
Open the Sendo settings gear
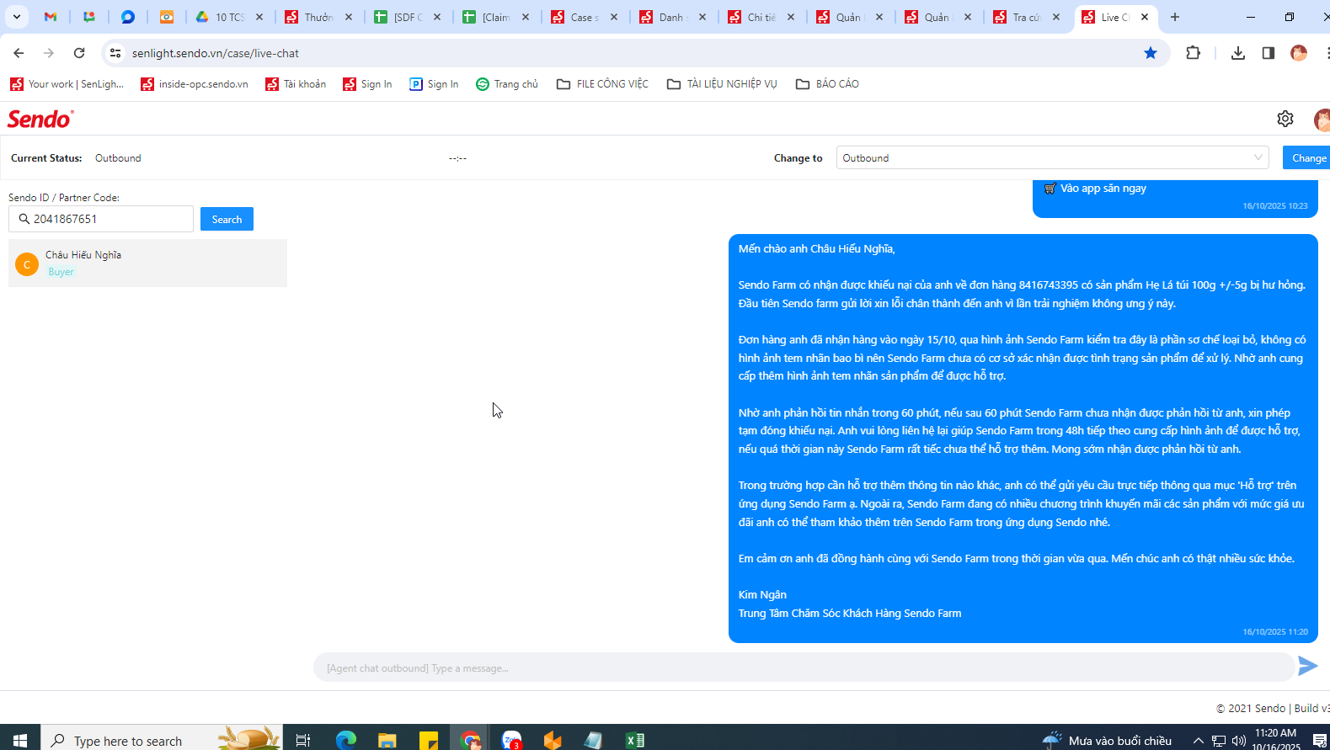click(1285, 119)
